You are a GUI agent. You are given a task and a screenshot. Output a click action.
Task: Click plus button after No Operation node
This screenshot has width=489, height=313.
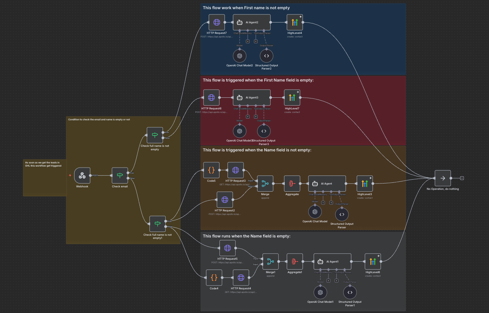[462, 178]
